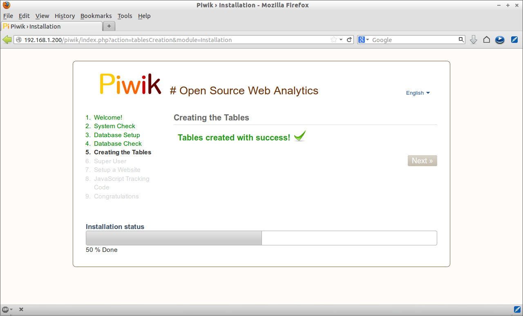Viewport: 523px width, 316px height.
Task: Click the 'Tables created with success!' message
Action: (x=234, y=138)
